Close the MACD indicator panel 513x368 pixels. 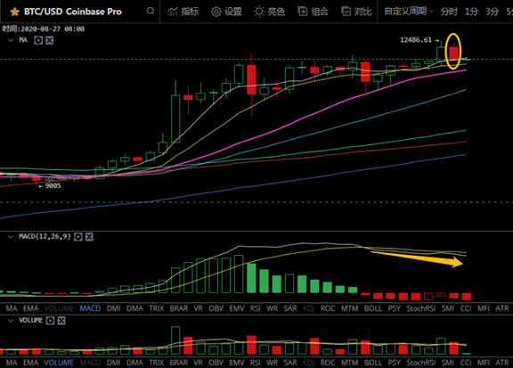89,237
